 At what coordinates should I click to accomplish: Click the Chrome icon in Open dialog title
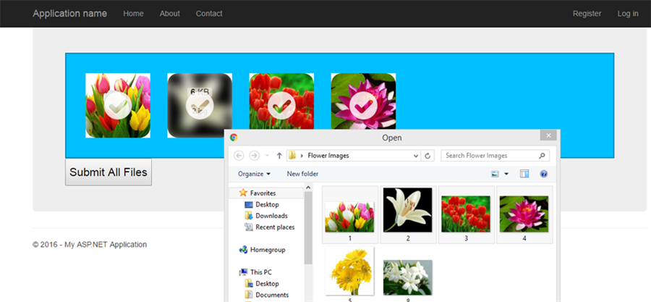click(x=234, y=138)
